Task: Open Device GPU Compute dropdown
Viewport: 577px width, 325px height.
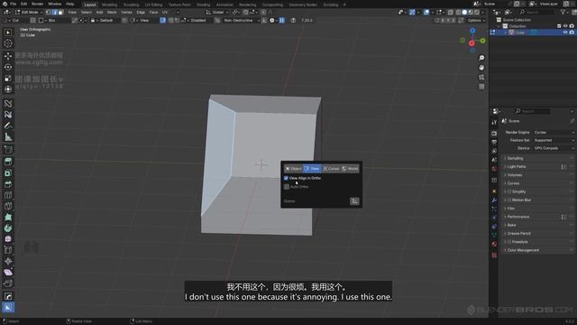Action: 554,148
